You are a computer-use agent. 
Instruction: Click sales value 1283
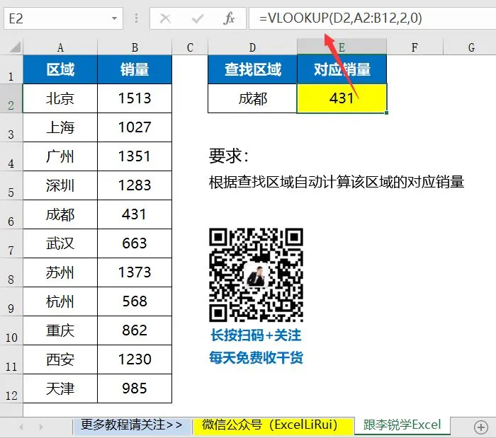(135, 185)
